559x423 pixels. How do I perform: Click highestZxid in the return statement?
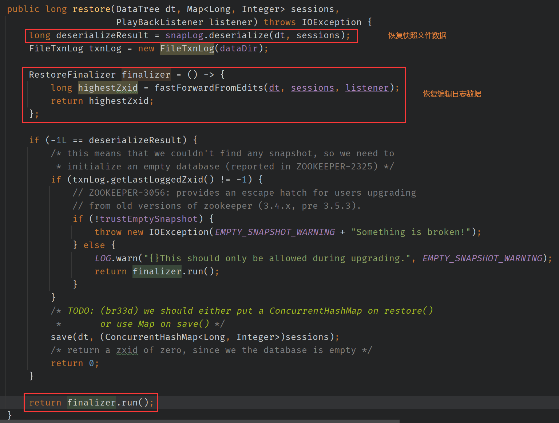pyautogui.click(x=119, y=101)
